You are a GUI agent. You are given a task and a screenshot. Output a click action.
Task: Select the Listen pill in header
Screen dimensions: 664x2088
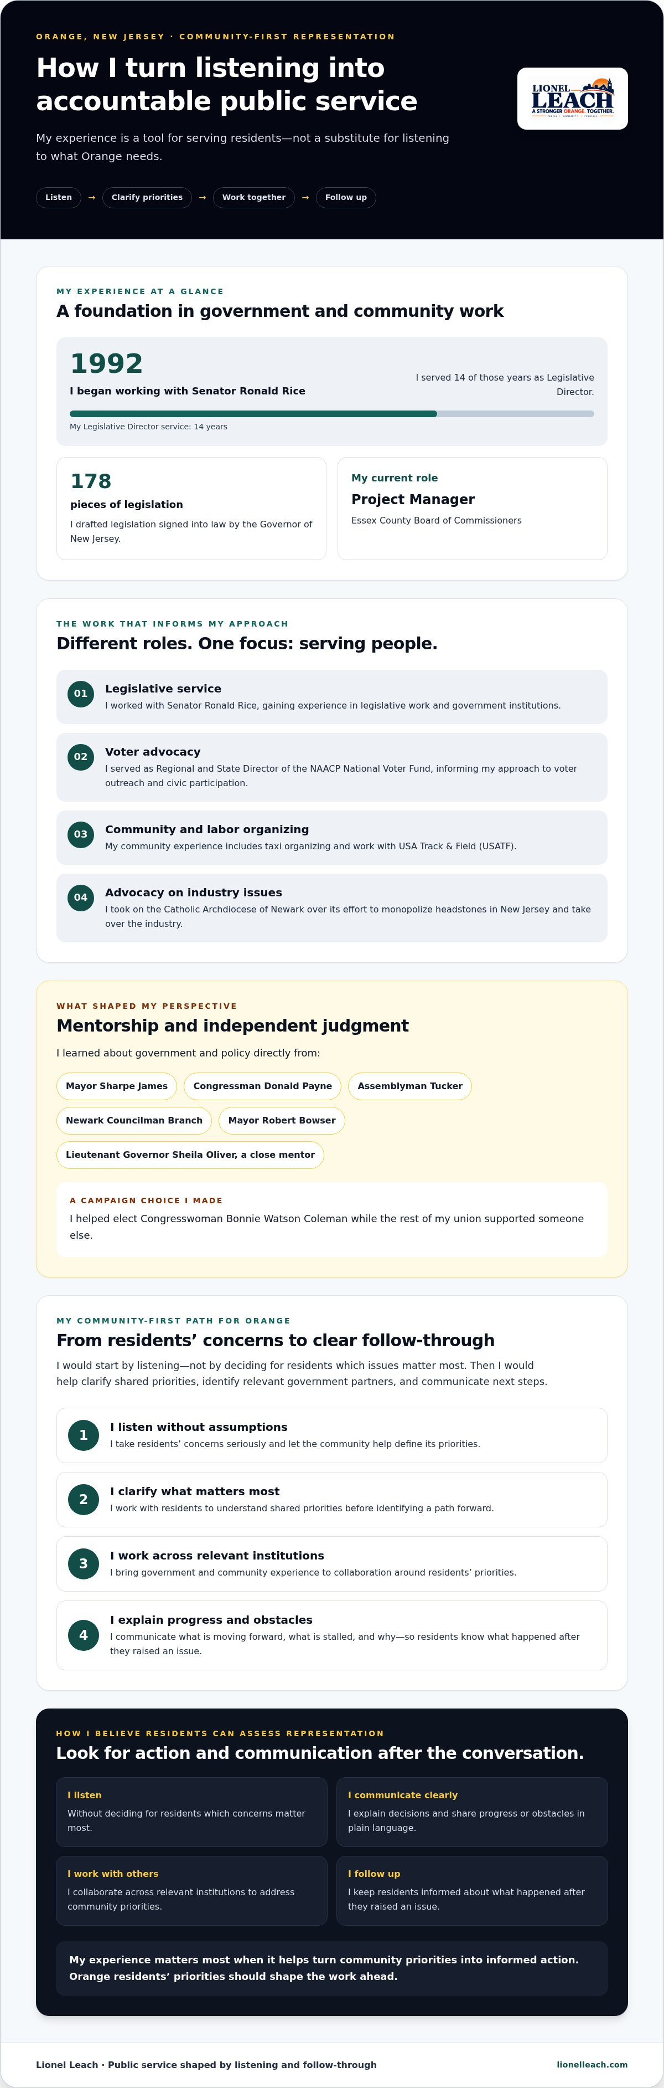(58, 198)
